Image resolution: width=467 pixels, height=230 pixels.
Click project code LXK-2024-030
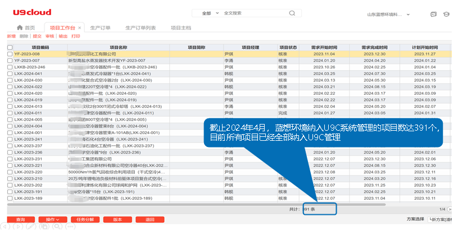28,80
